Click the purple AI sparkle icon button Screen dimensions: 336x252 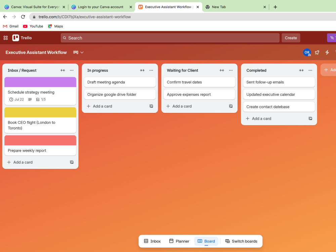point(332,38)
